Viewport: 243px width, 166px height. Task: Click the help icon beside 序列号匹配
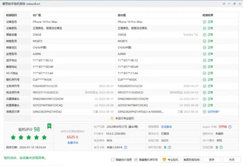pyautogui.click(x=170, y=147)
